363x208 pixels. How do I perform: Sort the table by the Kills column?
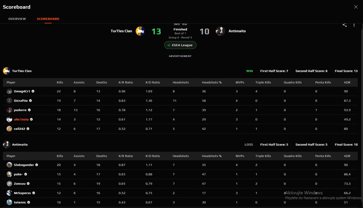[x=60, y=82]
